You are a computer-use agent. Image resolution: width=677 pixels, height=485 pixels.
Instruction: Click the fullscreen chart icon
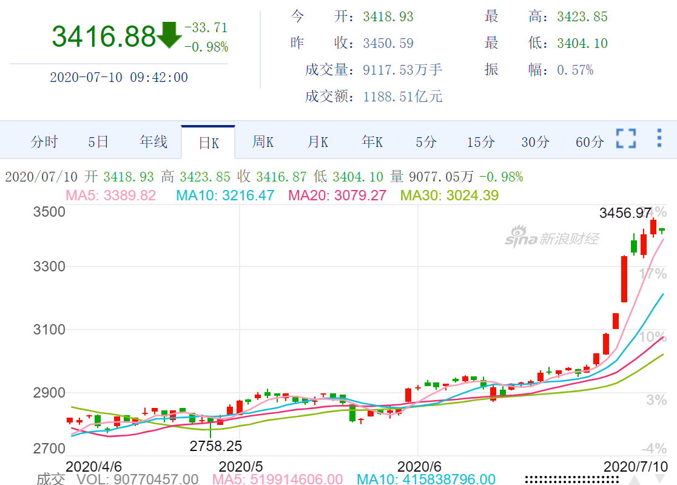point(625,138)
